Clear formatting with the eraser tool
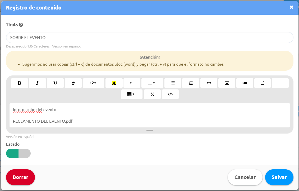 73,83
